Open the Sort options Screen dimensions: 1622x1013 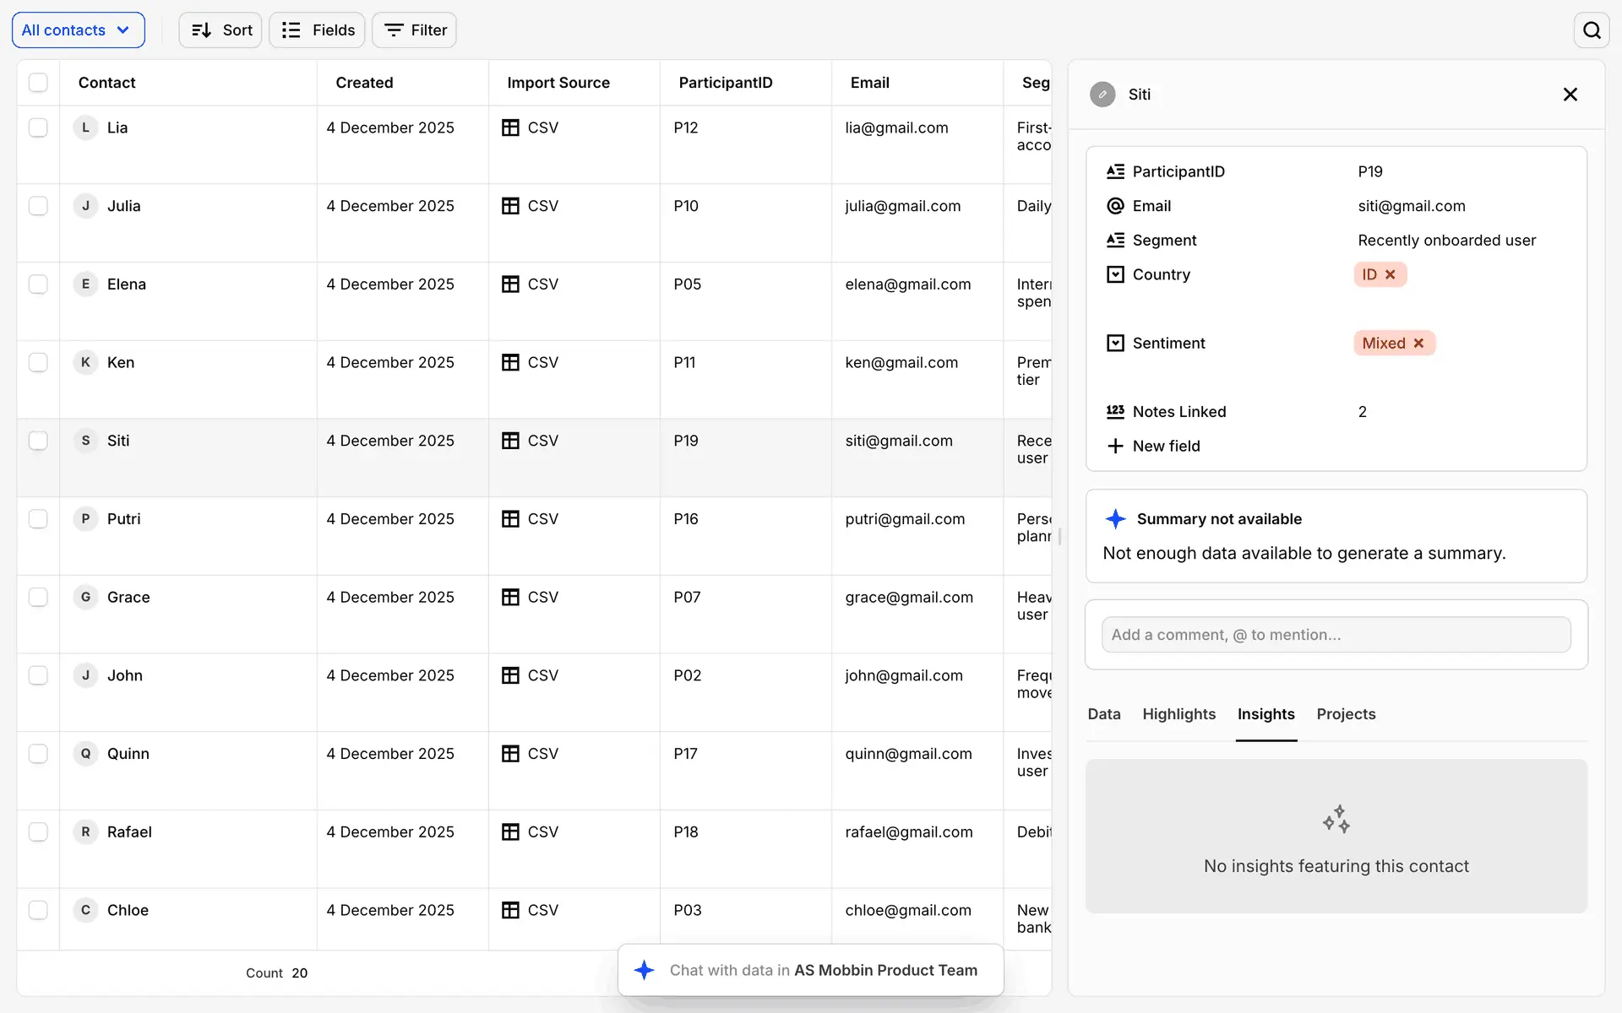coord(220,30)
